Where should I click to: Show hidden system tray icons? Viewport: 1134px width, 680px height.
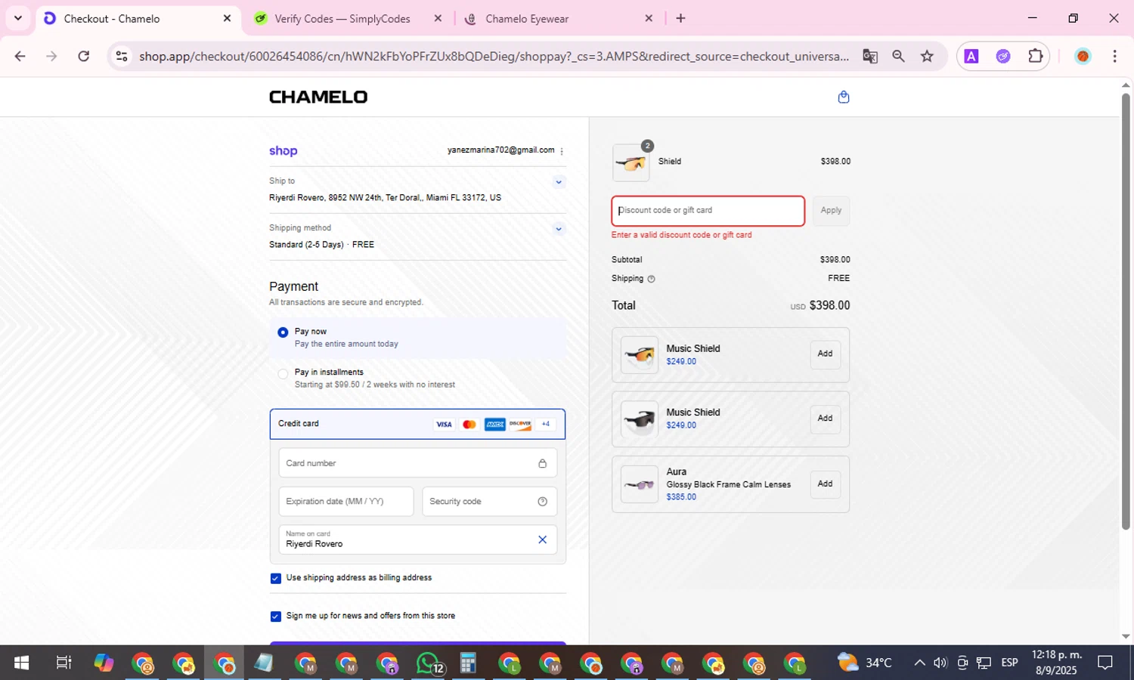919,663
